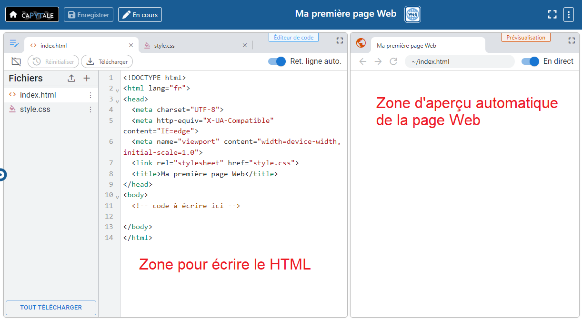This screenshot has height=320, width=582.
Task: Toggle the En direct live switch
Action: coord(530,61)
